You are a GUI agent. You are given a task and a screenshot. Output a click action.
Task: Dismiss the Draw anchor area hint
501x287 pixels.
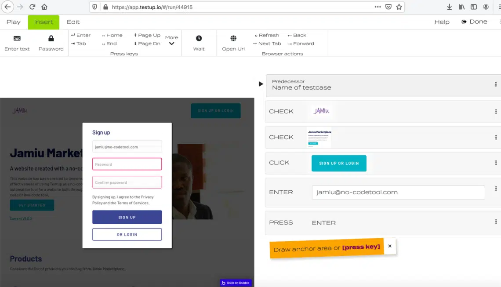pos(390,246)
